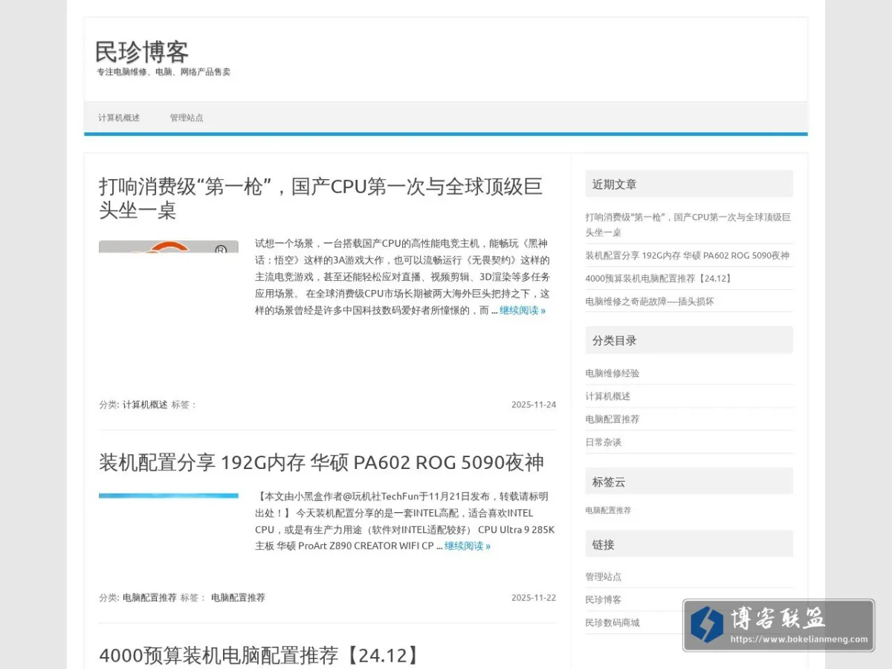Select the date 2025-11-22
This screenshot has width=892, height=669.
click(534, 598)
